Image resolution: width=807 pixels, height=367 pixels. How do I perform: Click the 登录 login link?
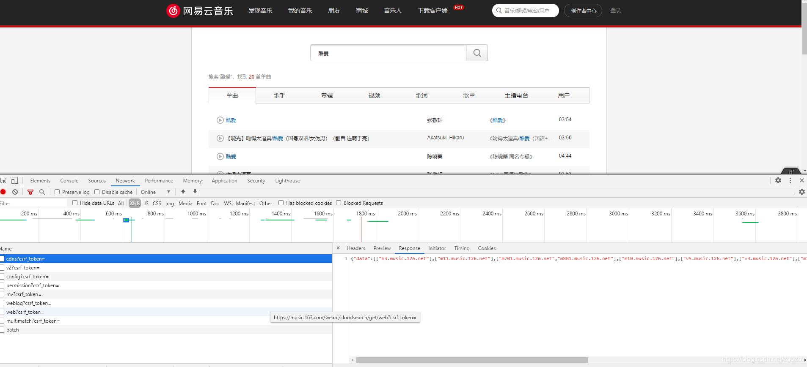coord(615,11)
